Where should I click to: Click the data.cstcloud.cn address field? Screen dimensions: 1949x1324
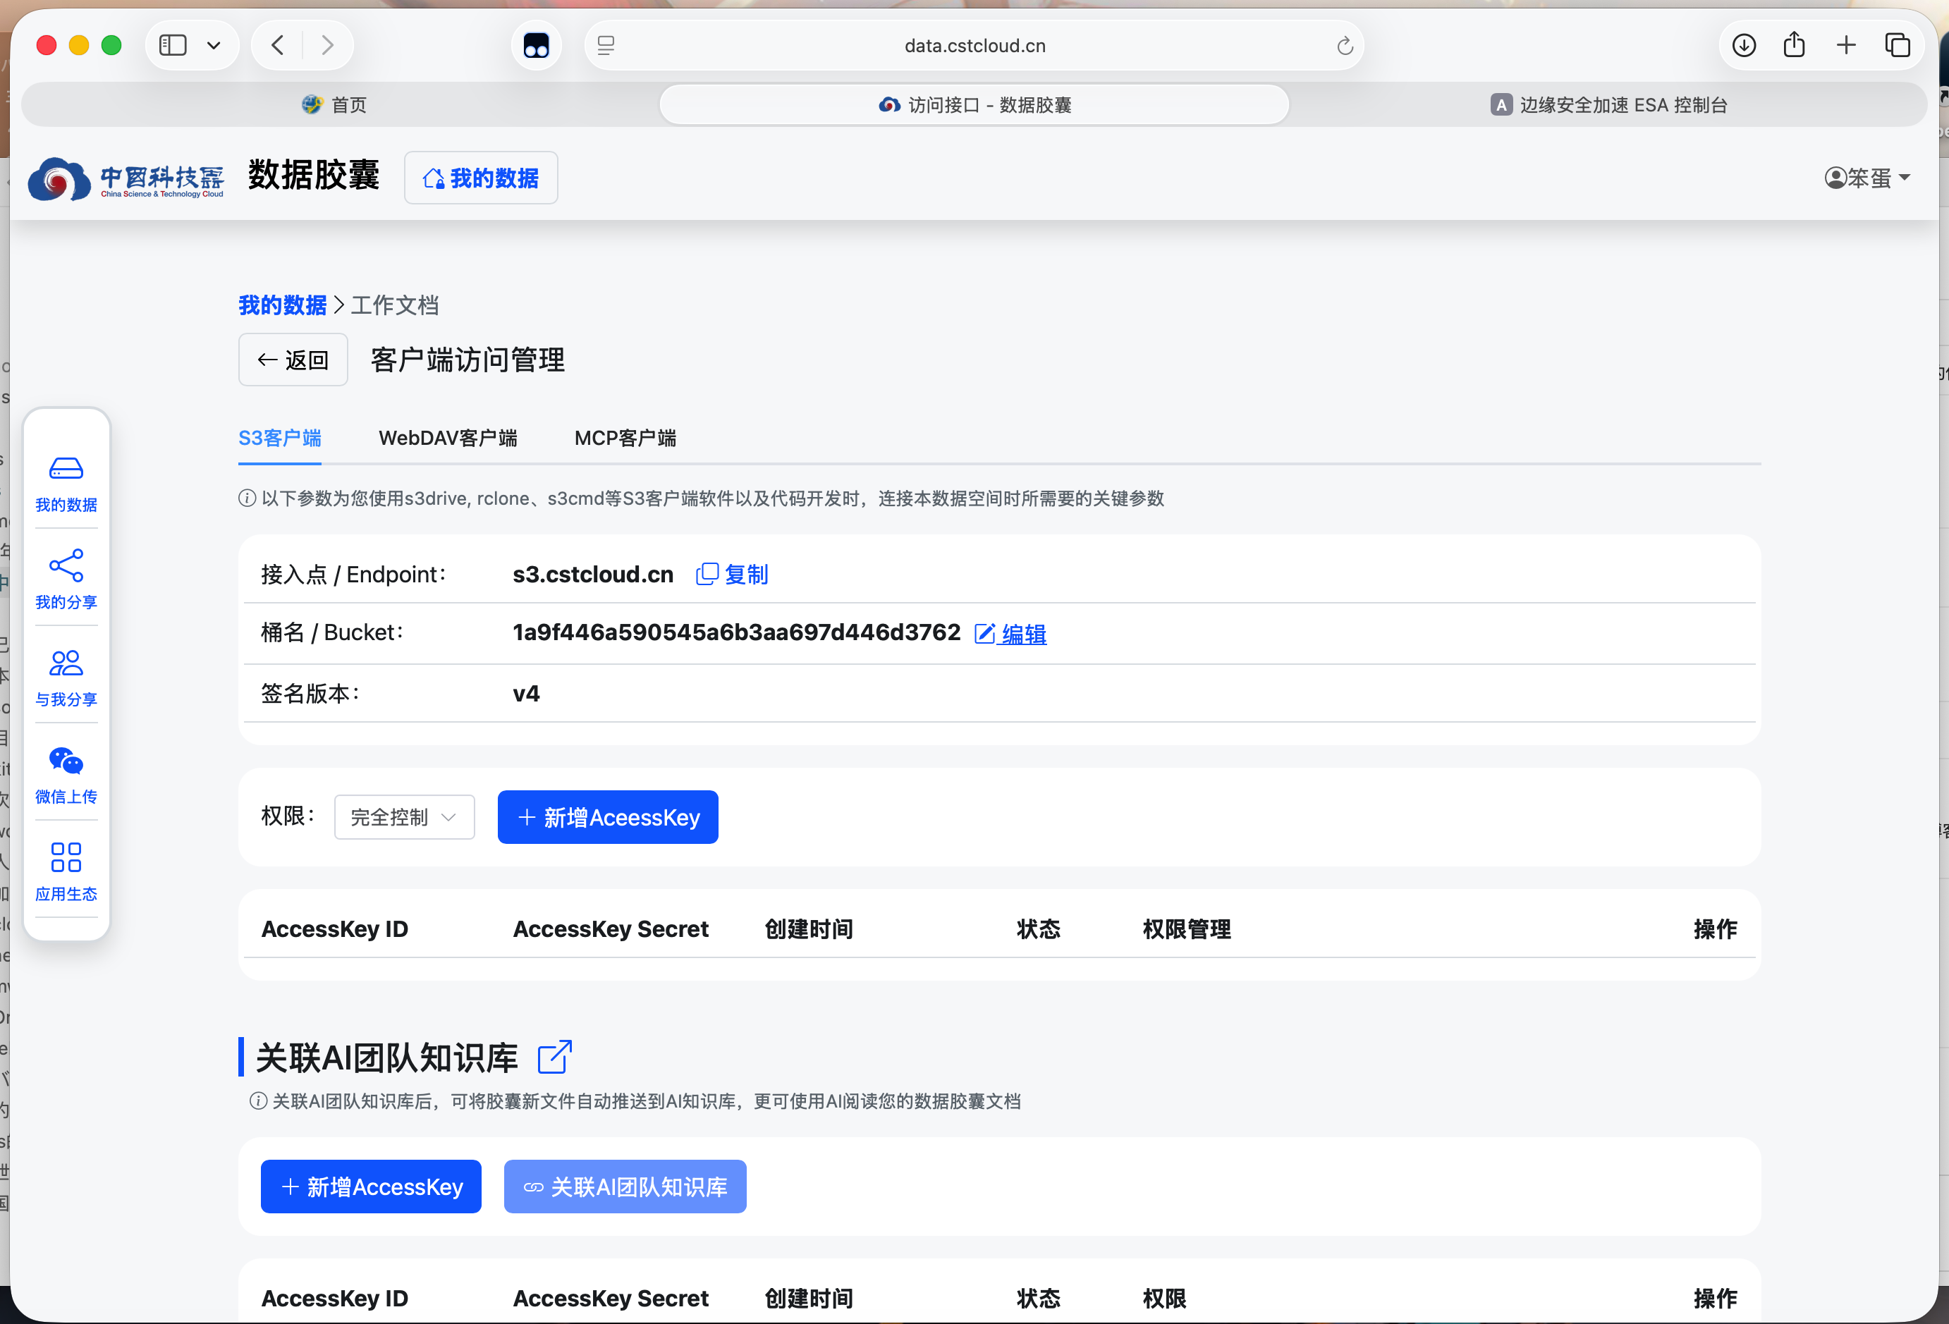pos(974,46)
